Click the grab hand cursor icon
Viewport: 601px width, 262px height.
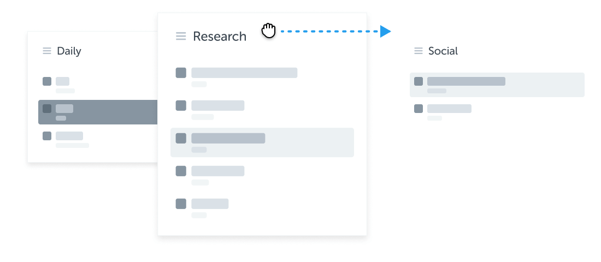click(269, 31)
